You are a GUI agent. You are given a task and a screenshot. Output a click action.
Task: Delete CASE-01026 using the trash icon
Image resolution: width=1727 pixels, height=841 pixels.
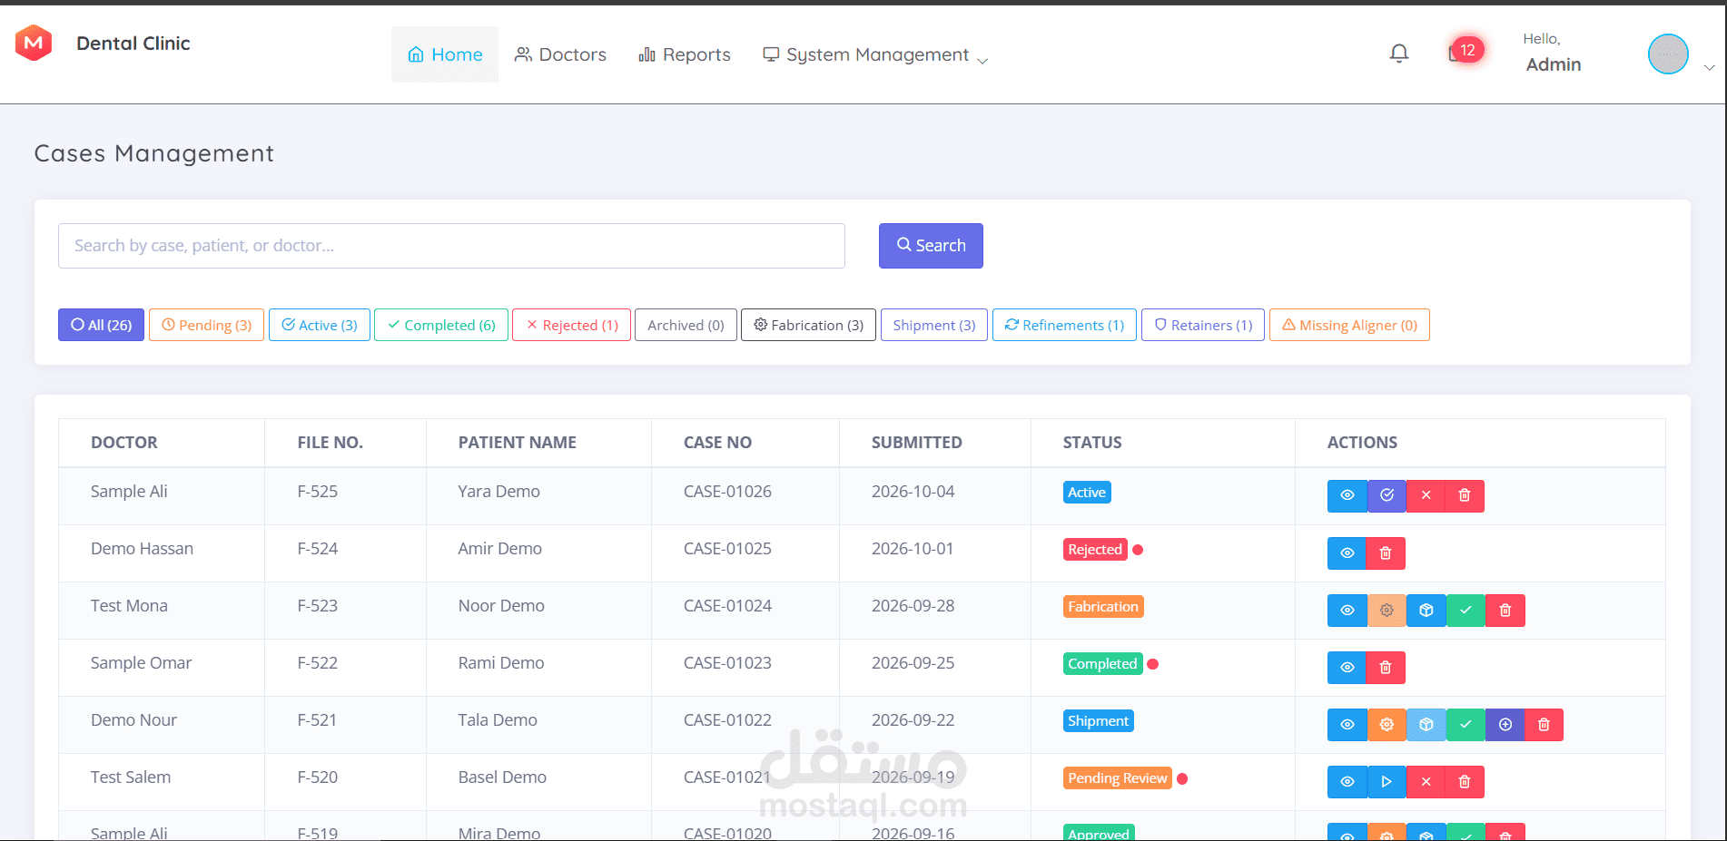(1465, 495)
